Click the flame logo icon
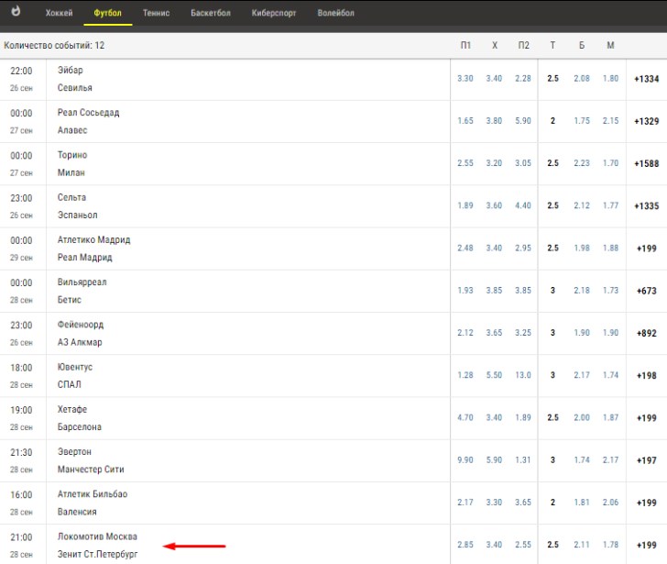Screen dimensions: 667x564 pyautogui.click(x=16, y=11)
